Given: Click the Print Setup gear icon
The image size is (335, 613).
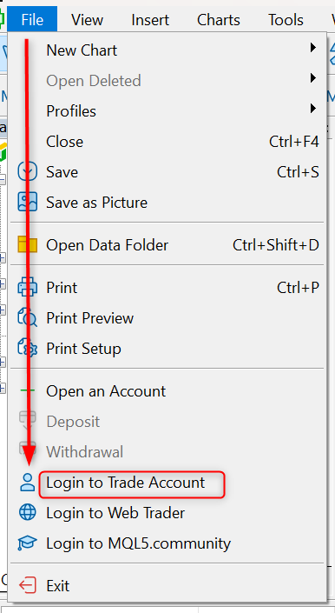Looking at the screenshot, I should (27, 348).
